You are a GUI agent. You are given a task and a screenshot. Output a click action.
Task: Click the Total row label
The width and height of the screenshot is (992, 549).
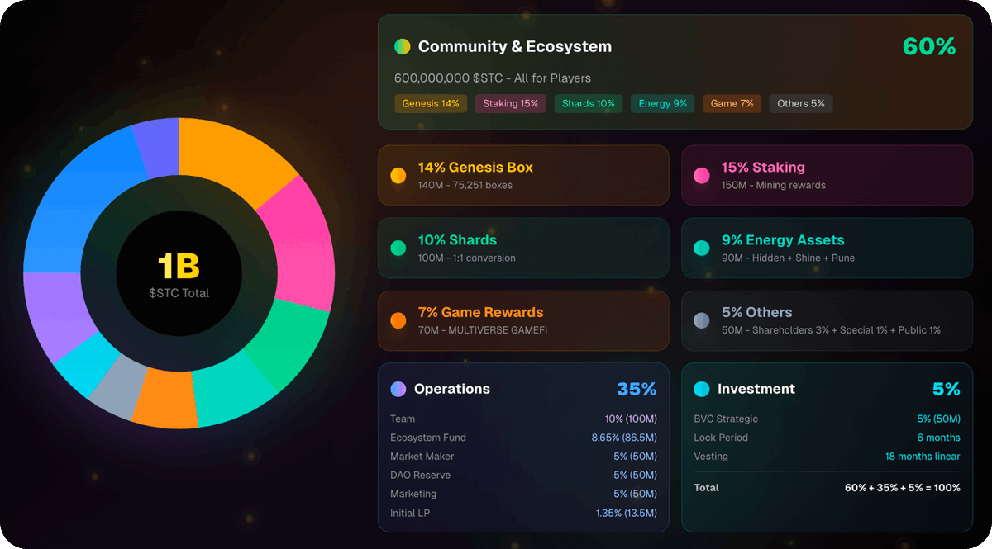click(707, 488)
